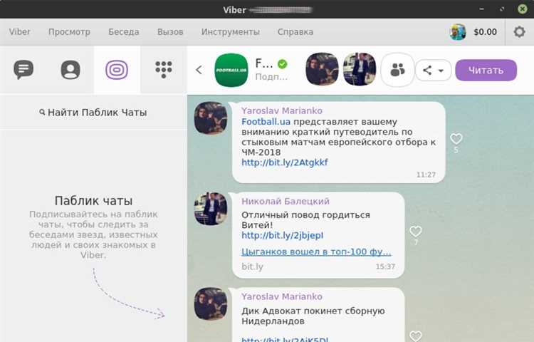Minimize the Viber window
The image size is (534, 342).
point(481,9)
